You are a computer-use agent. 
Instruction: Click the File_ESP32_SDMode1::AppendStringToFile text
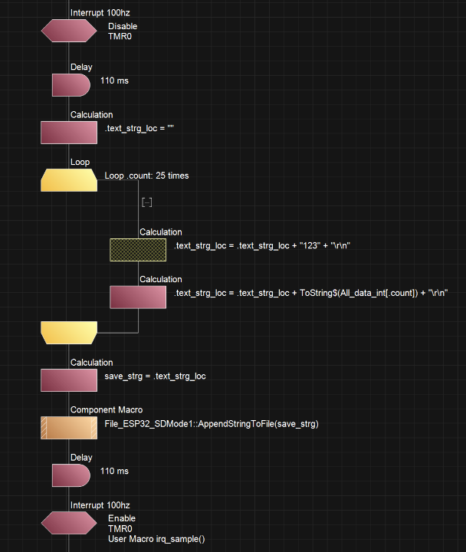[212, 424]
